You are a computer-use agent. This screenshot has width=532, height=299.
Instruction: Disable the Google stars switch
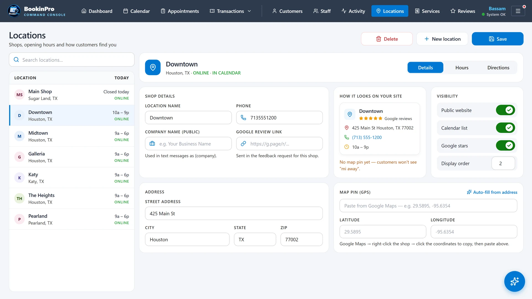pos(505,146)
